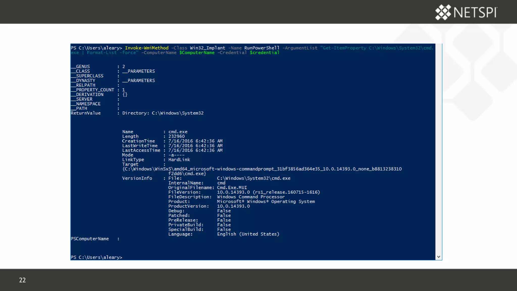Click the Invoke-WmiMethod command text
Screen dimensions: 517x291
click(147, 48)
